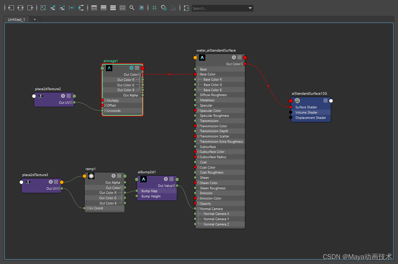
Task: Click the Input and Output Connections icon
Action: [x=21, y=8]
